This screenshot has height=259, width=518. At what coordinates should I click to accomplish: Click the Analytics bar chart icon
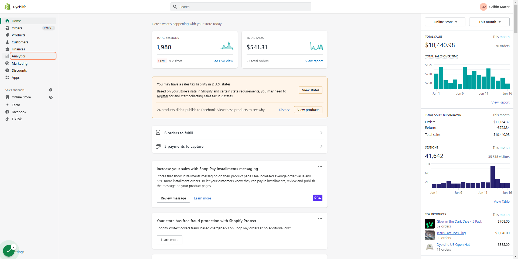[x=7, y=56]
